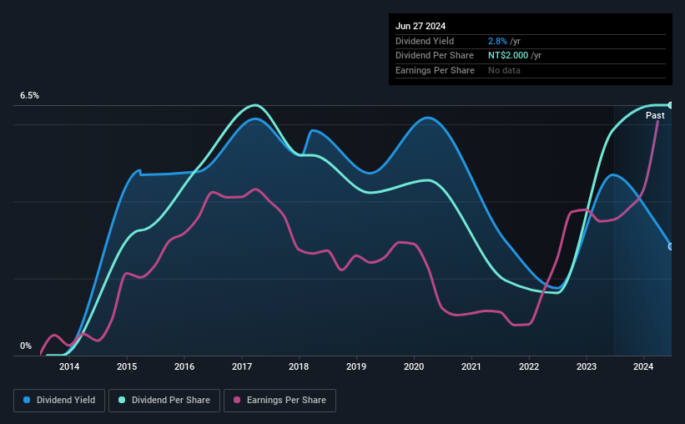Image resolution: width=685 pixels, height=424 pixels.
Task: Click the pink Earnings Per Share legend dot
Action: (237, 400)
